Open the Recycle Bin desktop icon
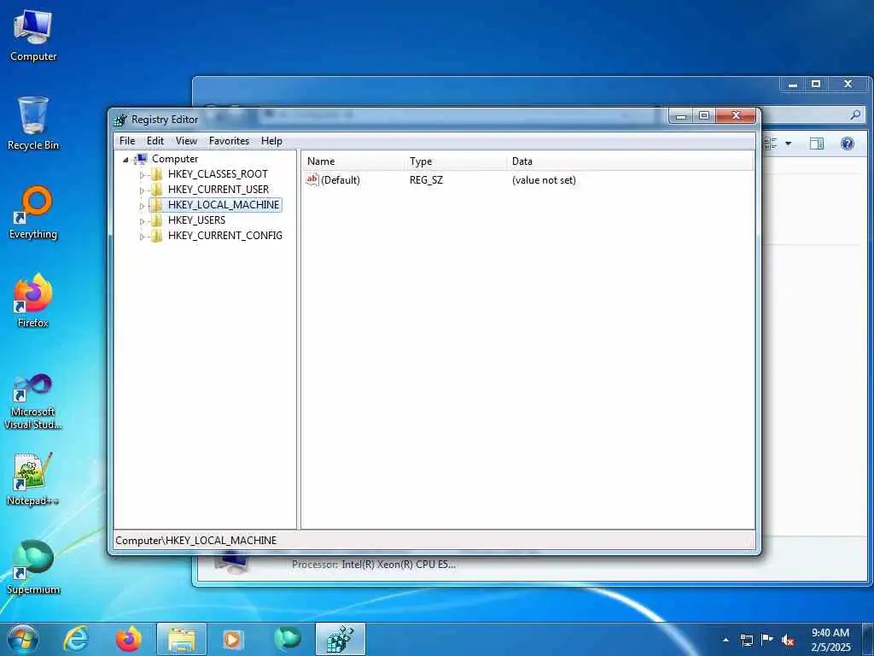This screenshot has height=656, width=874. pyautogui.click(x=33, y=123)
